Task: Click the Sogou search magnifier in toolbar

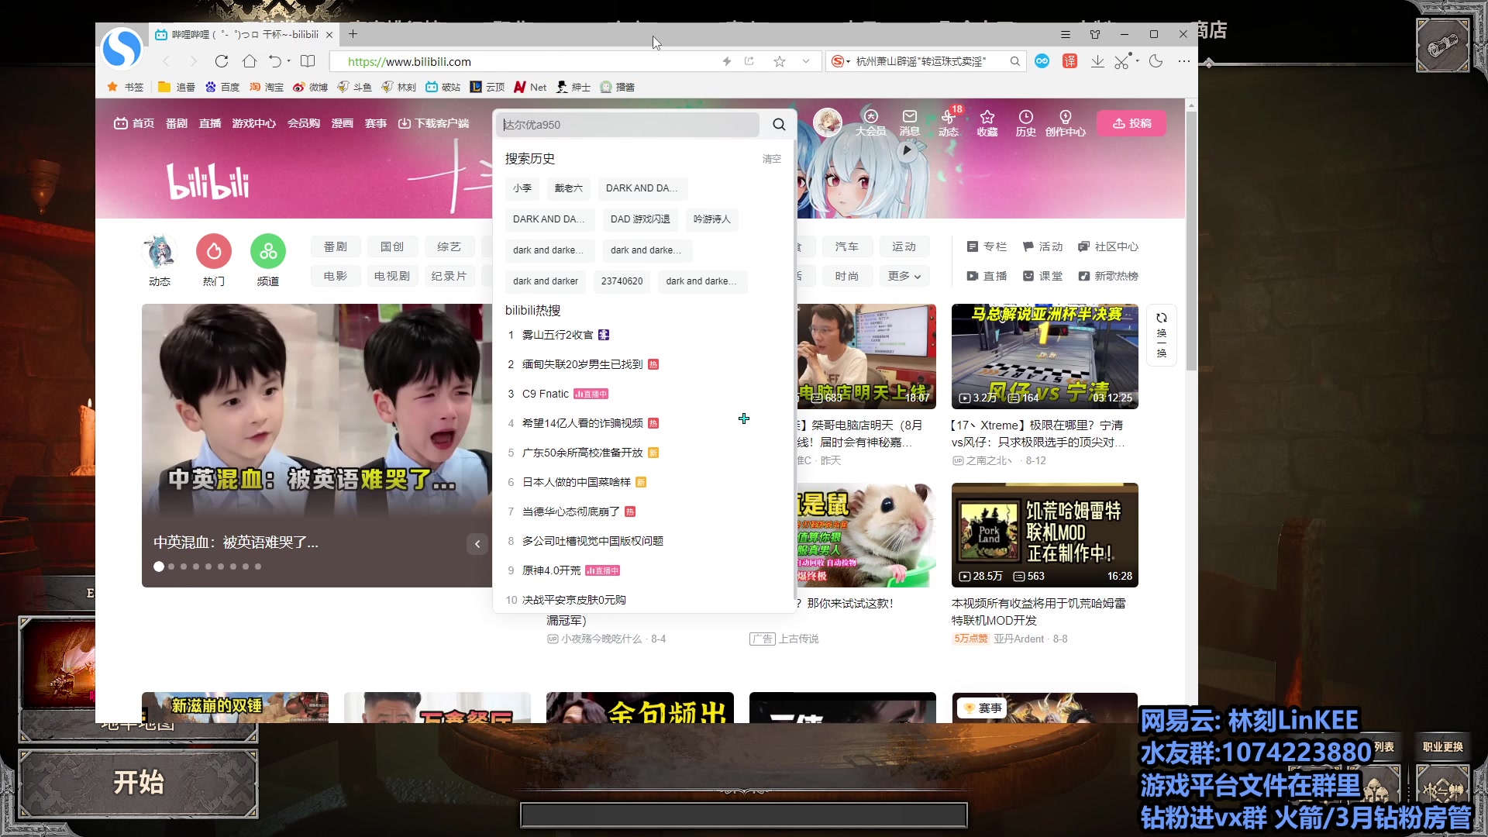Action: (x=1014, y=61)
